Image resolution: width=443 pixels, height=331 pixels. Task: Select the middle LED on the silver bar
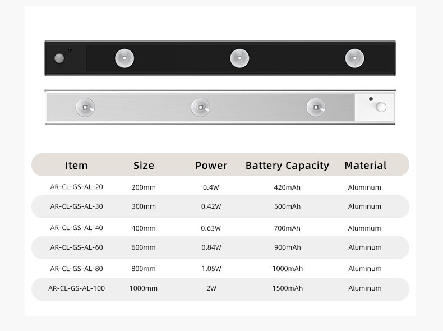200,107
